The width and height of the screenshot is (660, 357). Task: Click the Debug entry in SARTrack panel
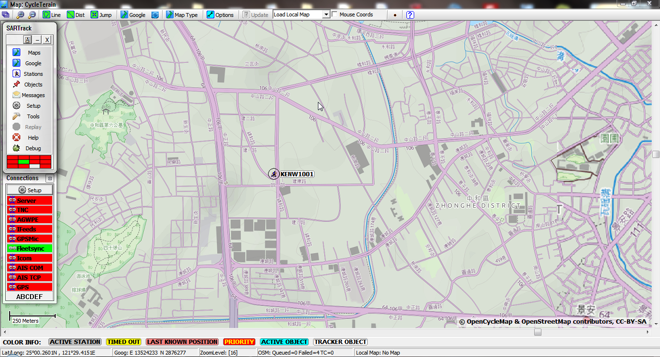pos(33,148)
